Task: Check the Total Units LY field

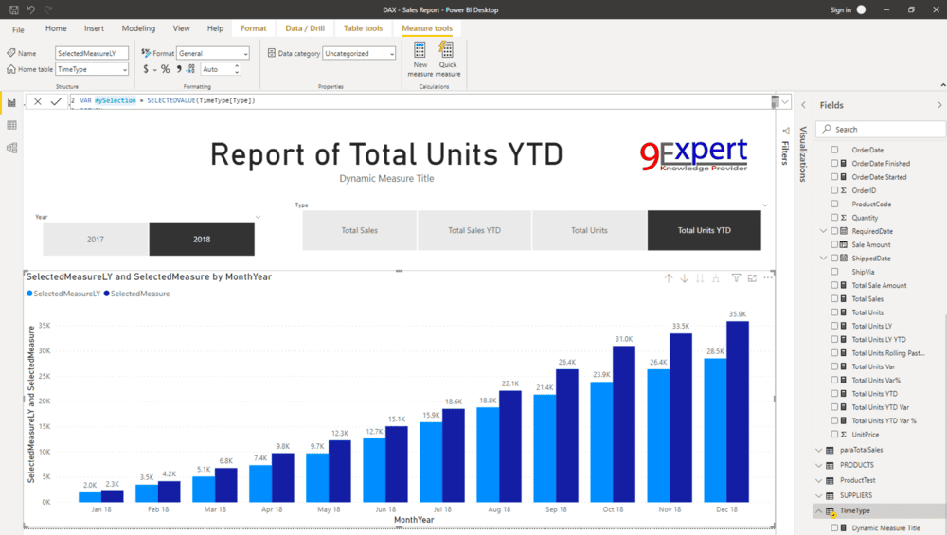Action: pos(834,326)
